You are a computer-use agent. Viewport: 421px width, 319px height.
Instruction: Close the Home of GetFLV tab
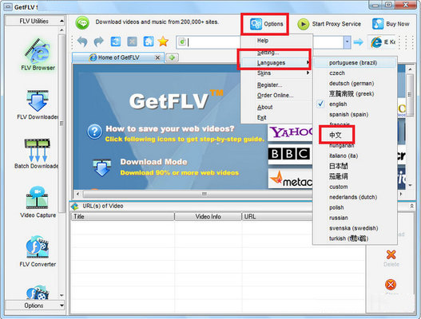point(157,57)
